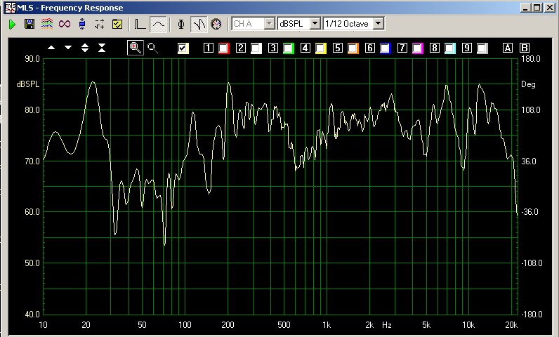Screen dimensions: 559x337
Task: Click the zoom in magnifier
Action: 135,48
